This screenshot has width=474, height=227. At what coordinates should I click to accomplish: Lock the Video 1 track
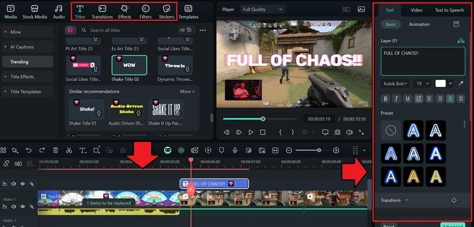tap(5, 206)
